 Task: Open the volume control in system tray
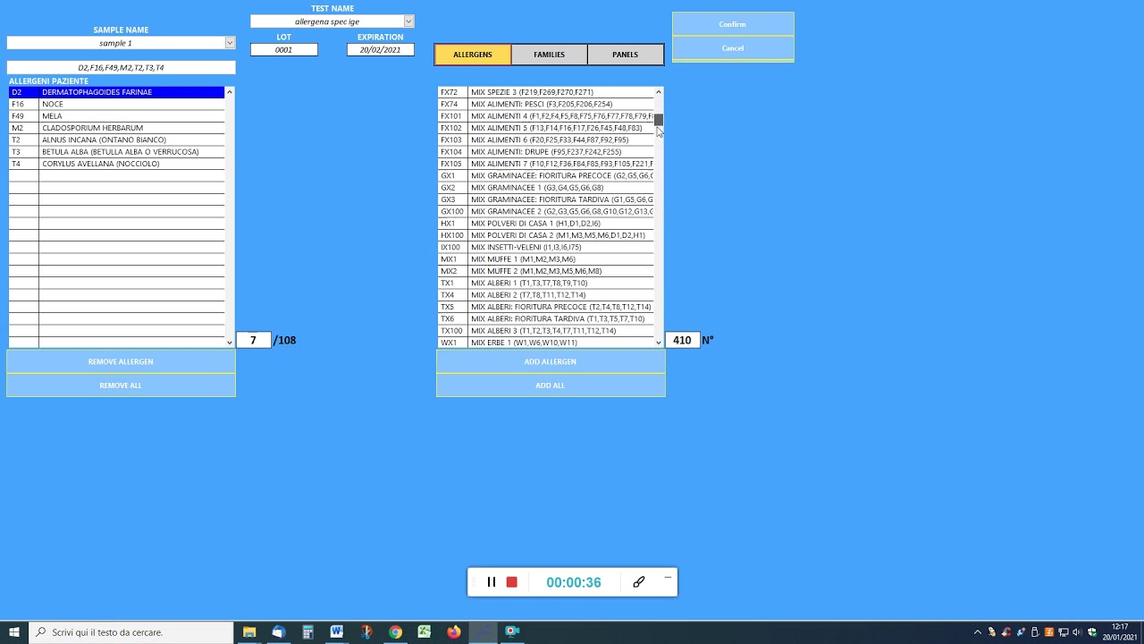pos(1076,632)
